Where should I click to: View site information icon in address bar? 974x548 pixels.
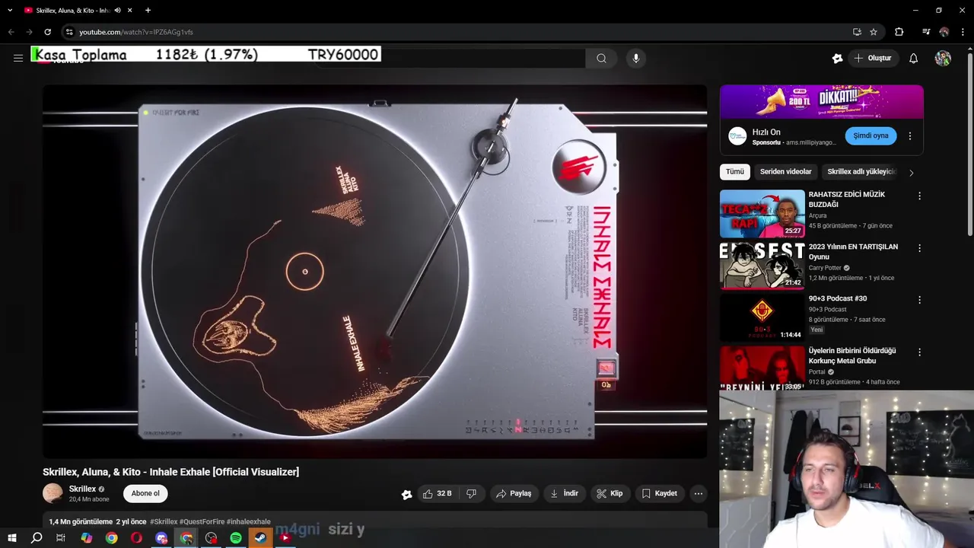[x=68, y=32]
